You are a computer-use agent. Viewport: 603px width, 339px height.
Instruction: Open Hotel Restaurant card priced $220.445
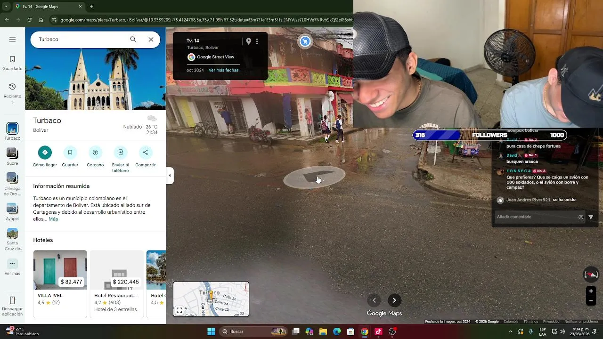[x=117, y=284]
